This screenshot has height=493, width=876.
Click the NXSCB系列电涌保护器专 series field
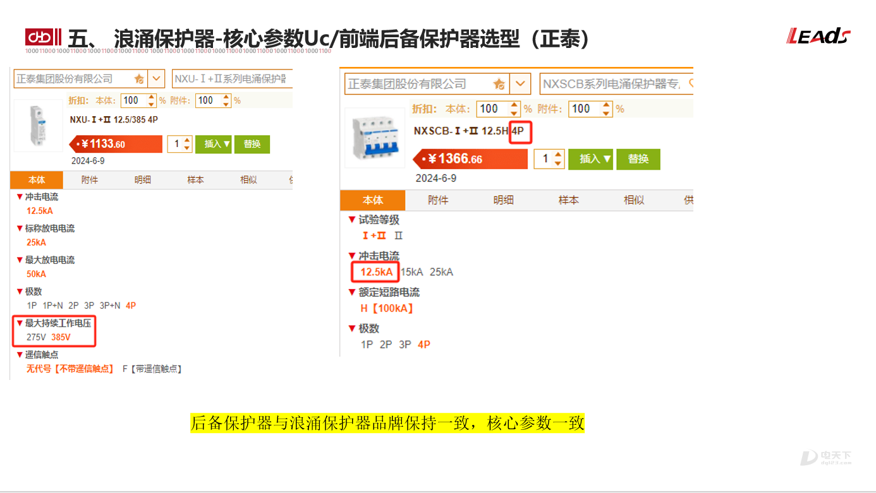tap(617, 83)
